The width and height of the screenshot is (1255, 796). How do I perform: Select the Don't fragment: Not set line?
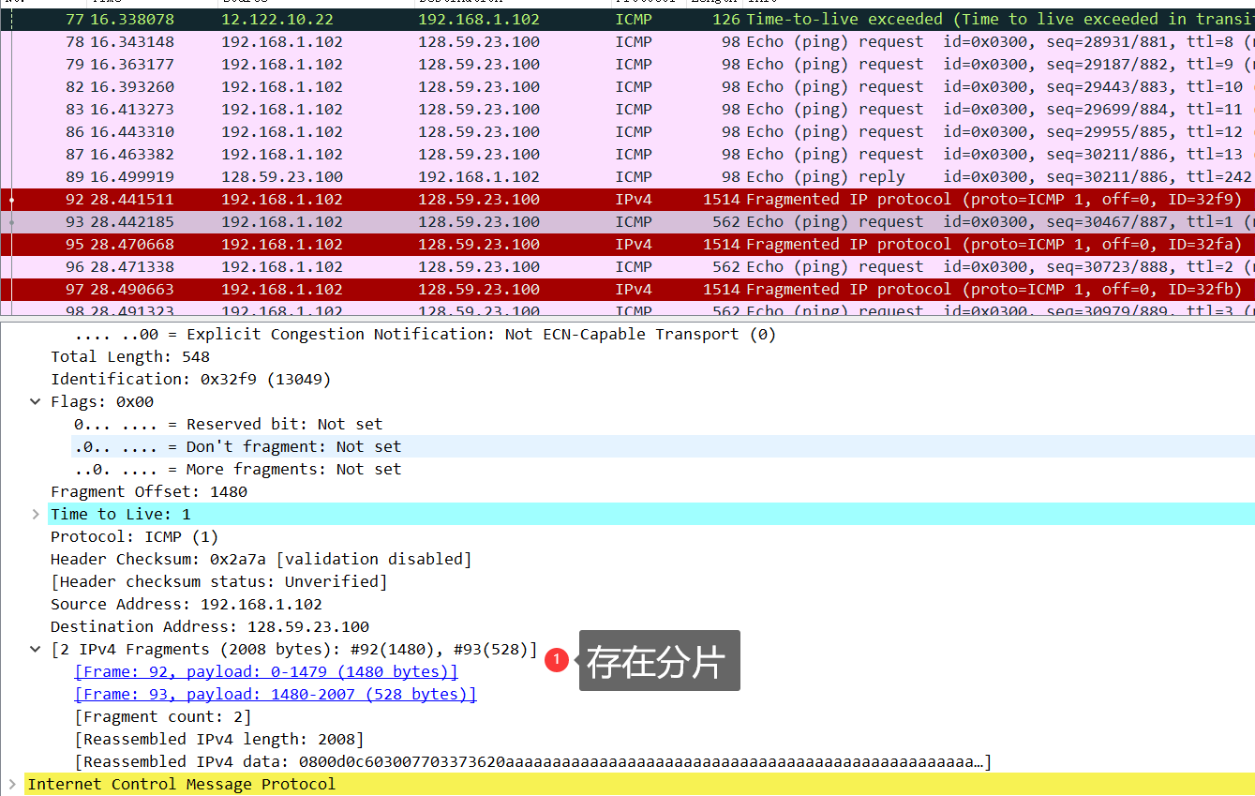pos(238,446)
